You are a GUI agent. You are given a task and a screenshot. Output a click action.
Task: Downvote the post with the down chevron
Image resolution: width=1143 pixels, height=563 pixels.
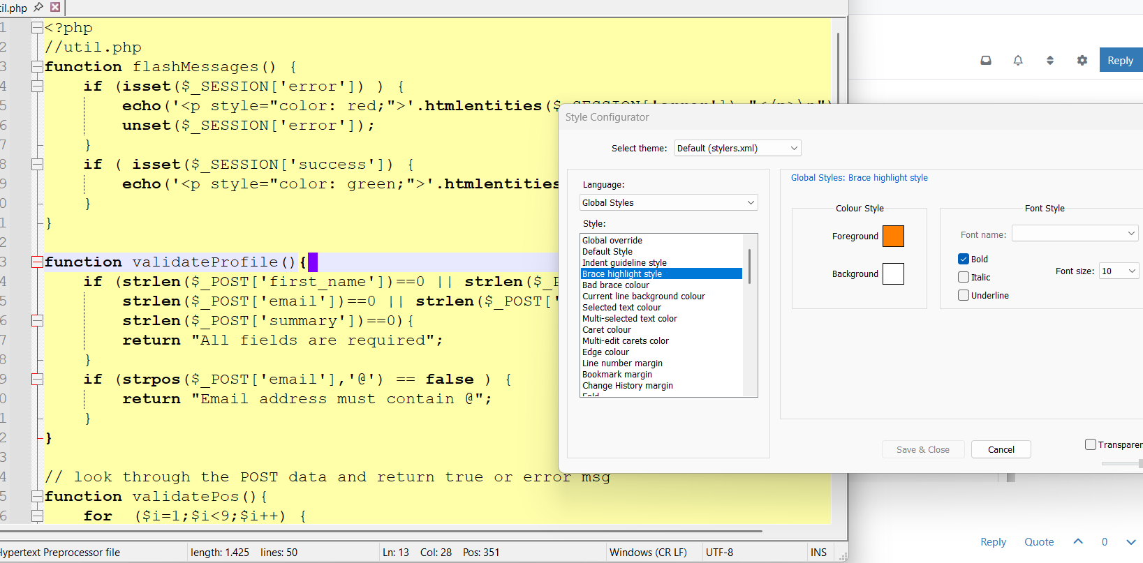pos(1130,541)
